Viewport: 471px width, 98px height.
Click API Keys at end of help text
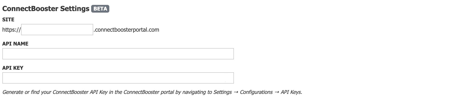tap(291, 92)
